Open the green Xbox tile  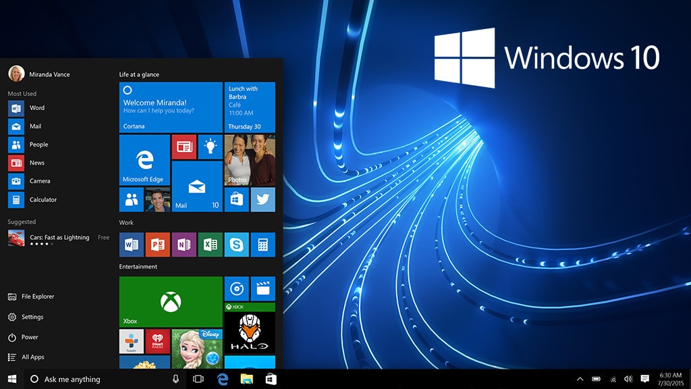(x=171, y=302)
